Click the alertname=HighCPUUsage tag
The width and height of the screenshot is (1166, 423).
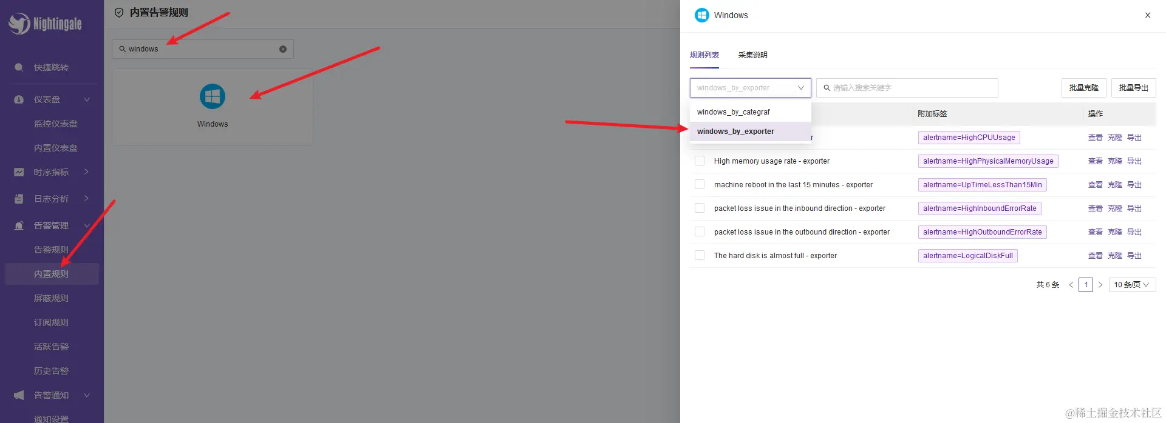pos(969,138)
